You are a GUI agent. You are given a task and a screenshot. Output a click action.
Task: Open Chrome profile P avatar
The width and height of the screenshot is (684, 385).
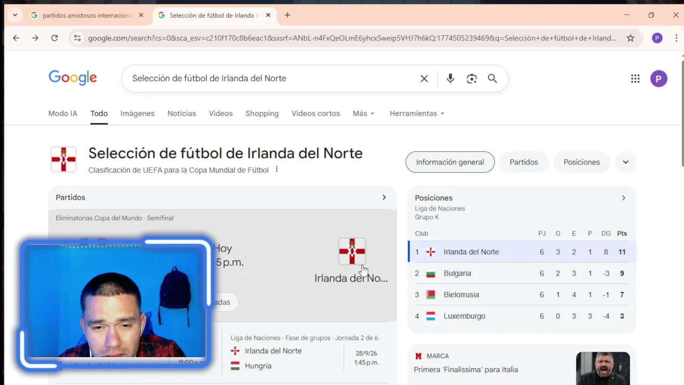tap(657, 38)
